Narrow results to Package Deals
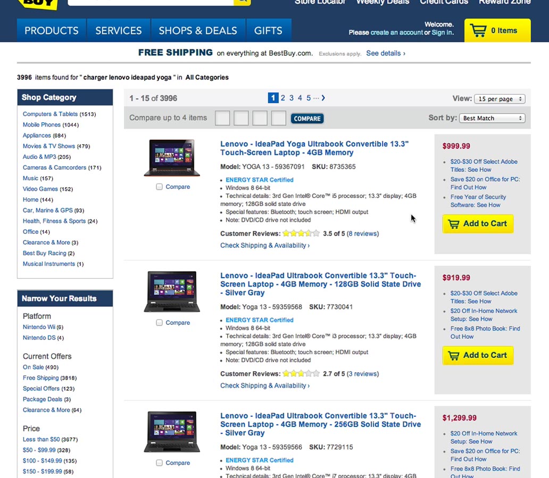The width and height of the screenshot is (549, 478). [43, 399]
